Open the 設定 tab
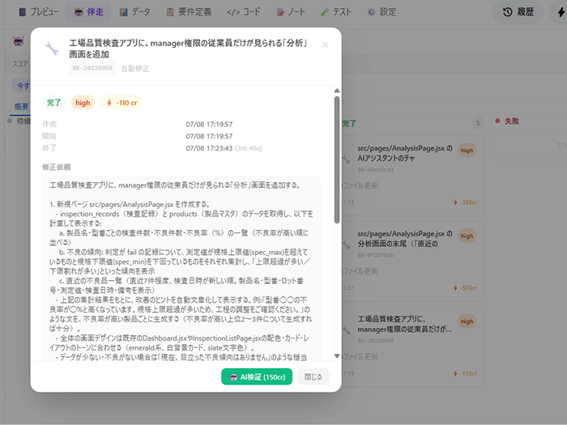567x425 pixels. tap(382, 12)
